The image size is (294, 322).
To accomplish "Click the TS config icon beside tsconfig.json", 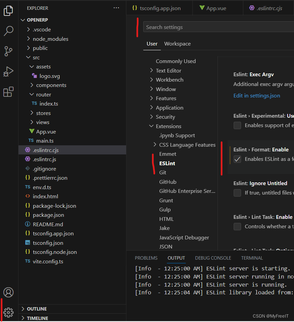I will click(28, 243).
